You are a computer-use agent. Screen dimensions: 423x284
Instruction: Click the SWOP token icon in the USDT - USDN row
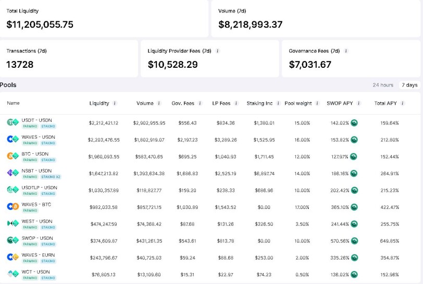click(x=354, y=123)
